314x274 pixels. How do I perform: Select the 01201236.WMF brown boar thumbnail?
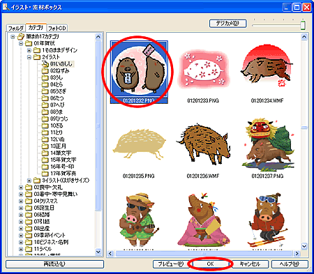point(203,144)
